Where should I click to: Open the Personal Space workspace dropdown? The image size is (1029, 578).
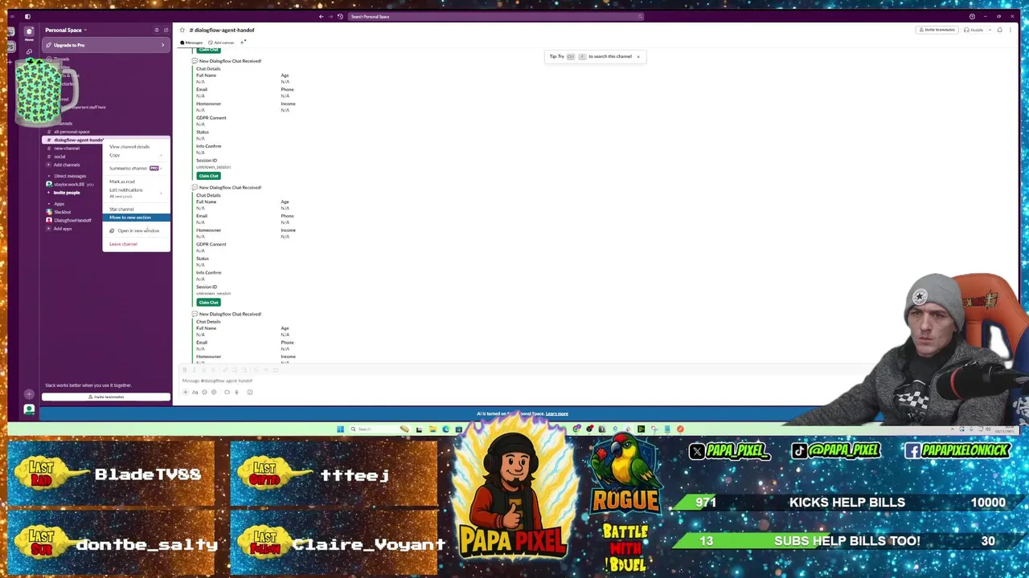click(x=66, y=30)
